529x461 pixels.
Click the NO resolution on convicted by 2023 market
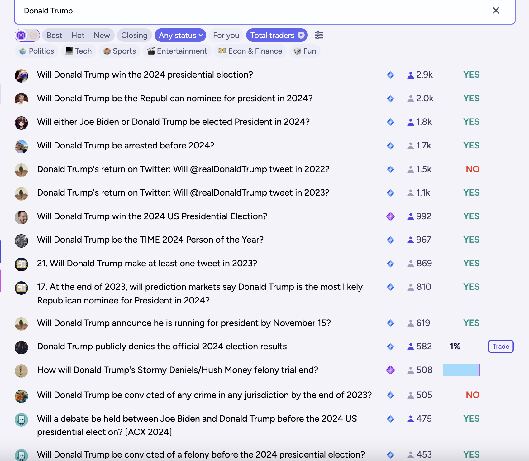[x=473, y=395]
